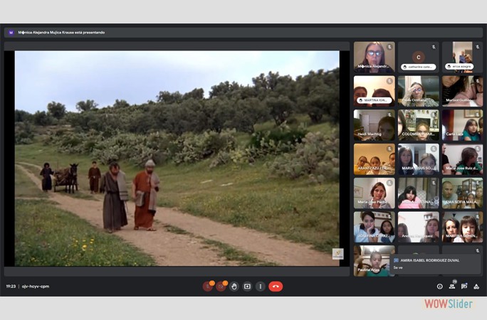Click the presenter avatar M in banner
This screenshot has height=320, width=487.
point(11,32)
